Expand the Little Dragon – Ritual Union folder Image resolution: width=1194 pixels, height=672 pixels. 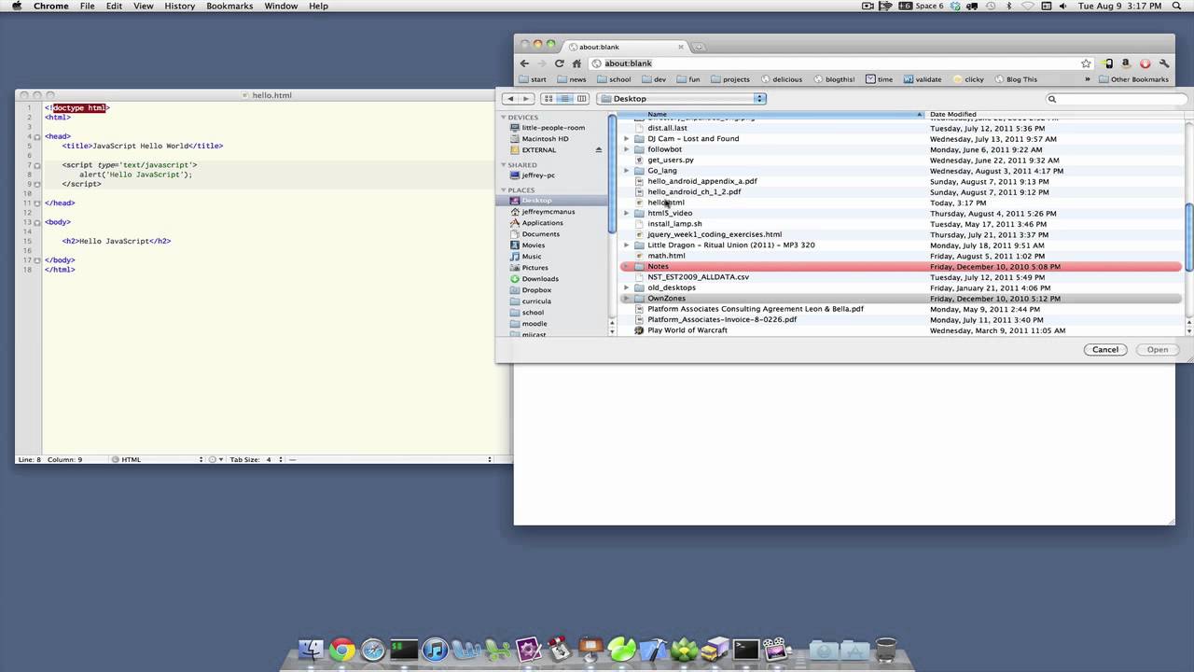(626, 245)
